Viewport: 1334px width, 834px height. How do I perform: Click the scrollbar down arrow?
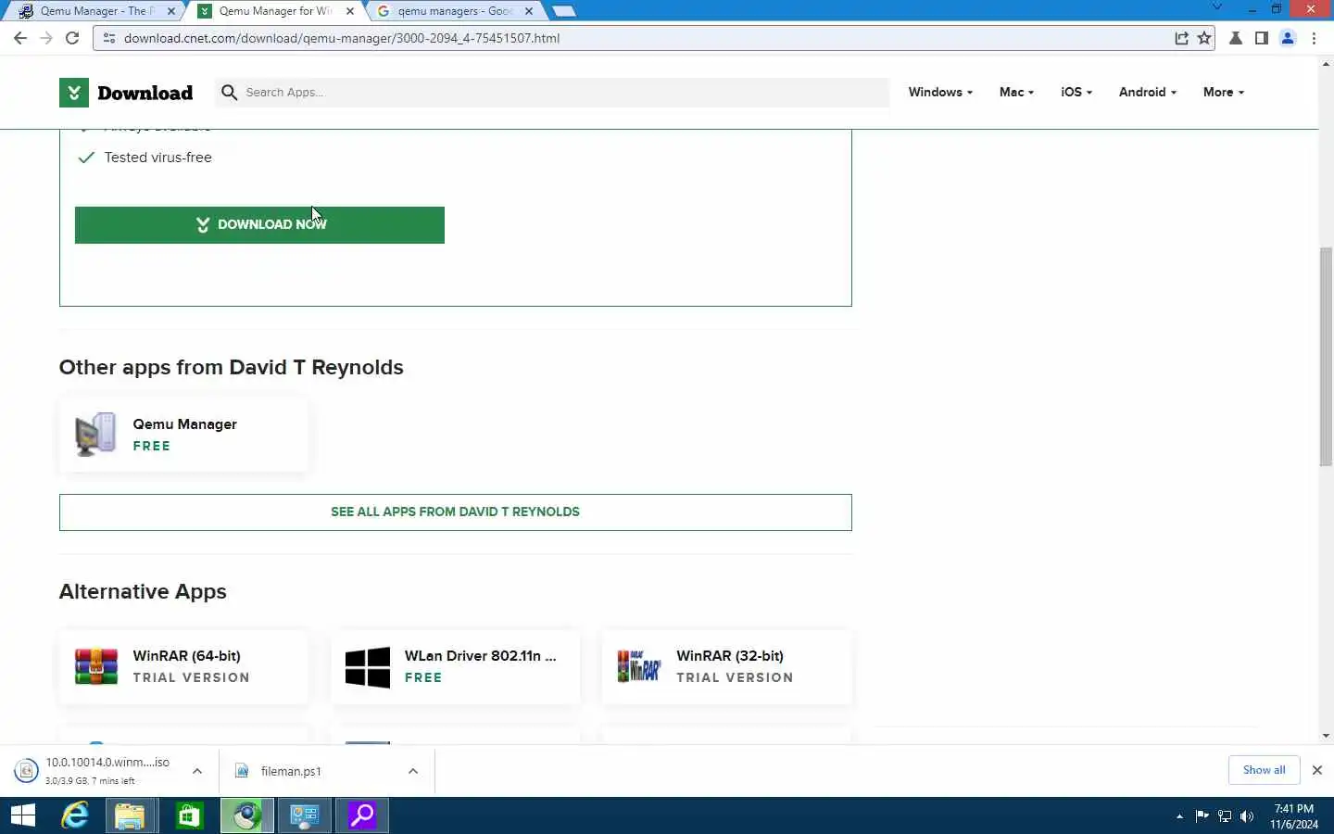(x=1326, y=736)
